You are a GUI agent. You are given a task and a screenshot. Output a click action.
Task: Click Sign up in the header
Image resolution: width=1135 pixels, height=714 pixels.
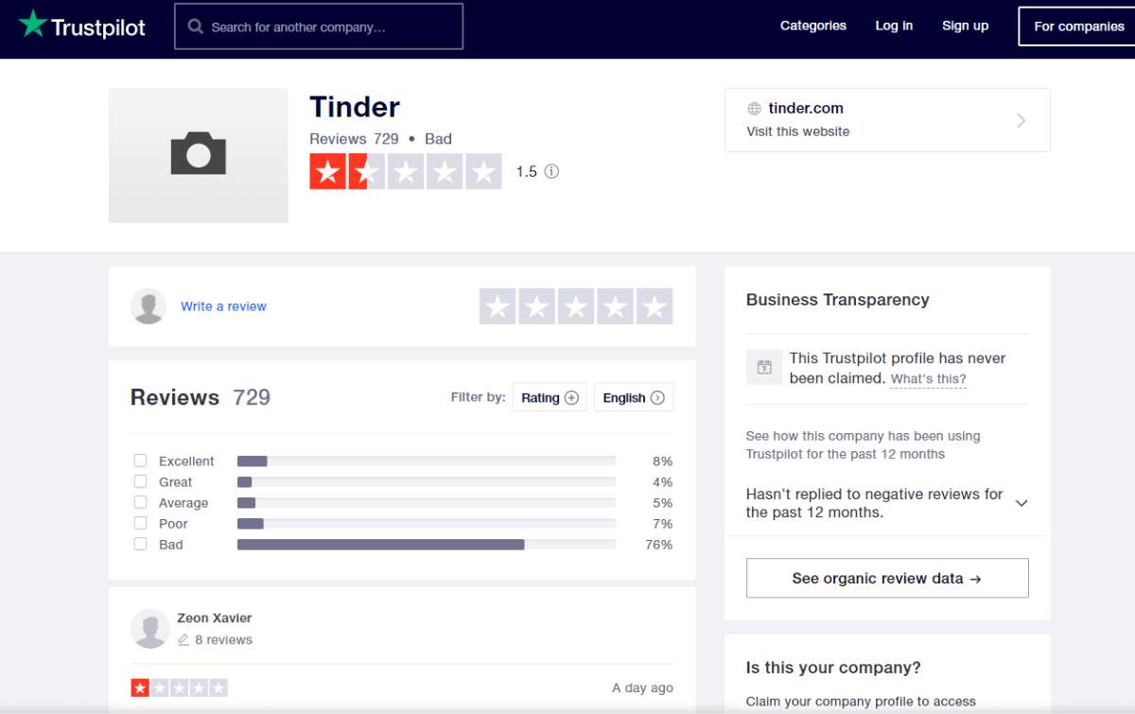pos(965,26)
